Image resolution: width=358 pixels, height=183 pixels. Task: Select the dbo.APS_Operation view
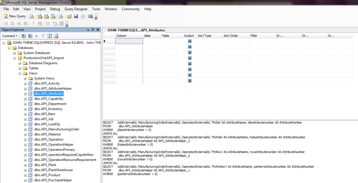(x=49, y=139)
